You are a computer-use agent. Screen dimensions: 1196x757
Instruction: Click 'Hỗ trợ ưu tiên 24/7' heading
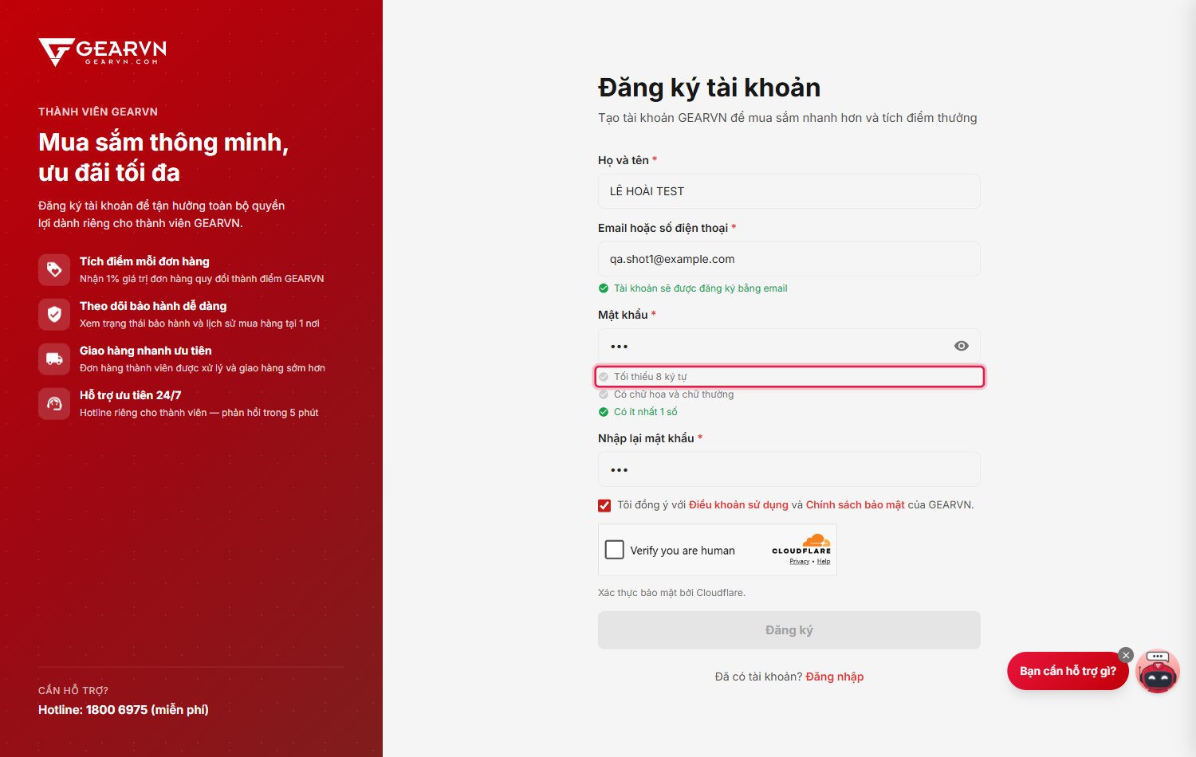click(131, 395)
